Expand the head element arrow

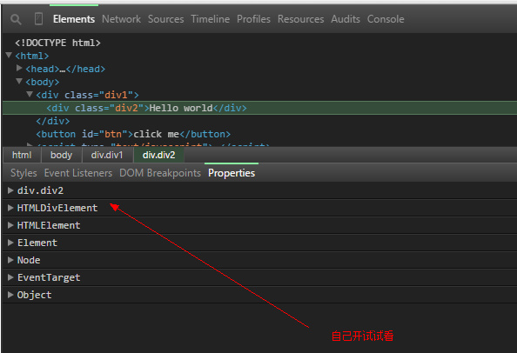(x=19, y=68)
